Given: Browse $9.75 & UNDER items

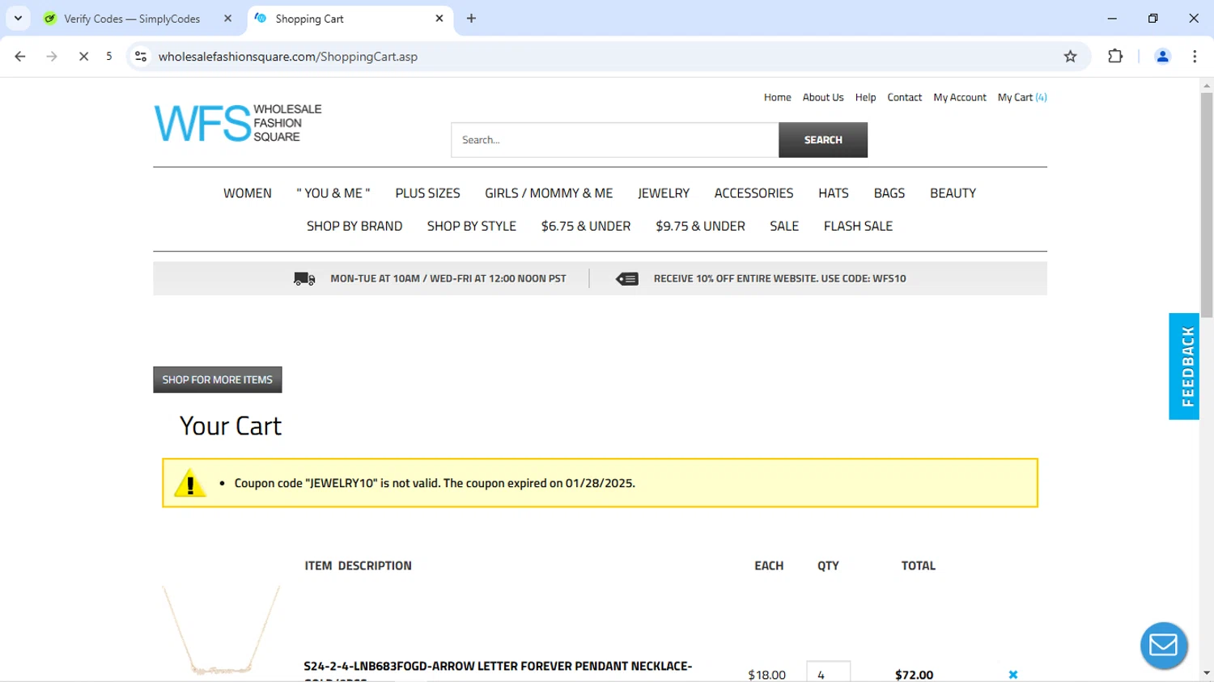Looking at the screenshot, I should (700, 227).
